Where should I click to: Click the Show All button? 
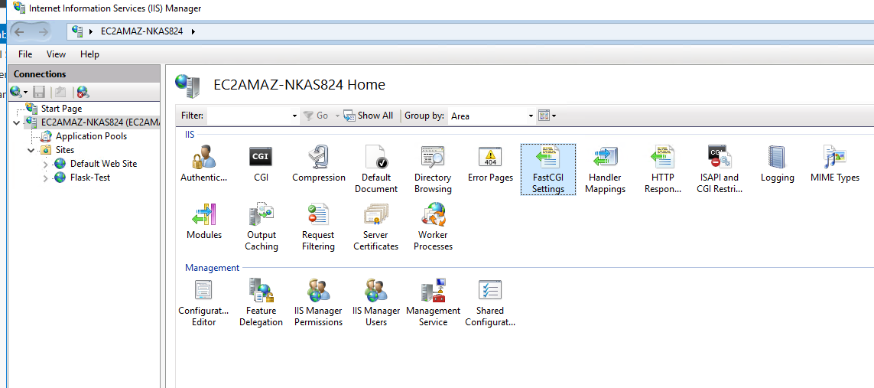(369, 116)
